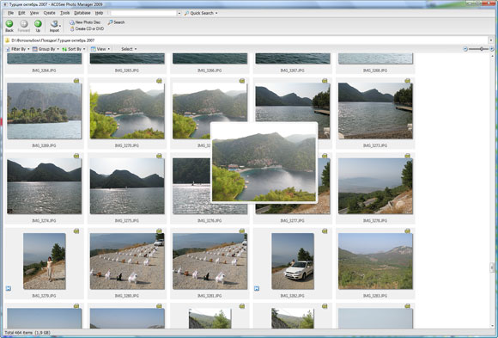Expand the Filter By dropdown
The height and width of the screenshot is (338, 498).
pos(18,49)
